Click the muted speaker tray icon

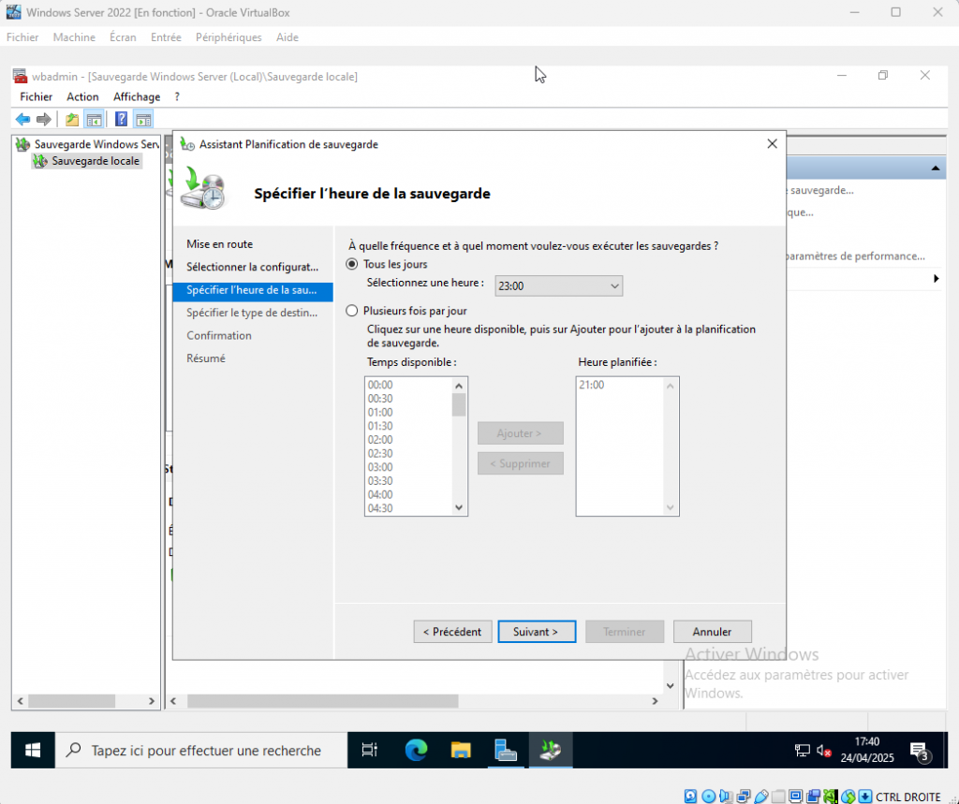[x=824, y=750]
